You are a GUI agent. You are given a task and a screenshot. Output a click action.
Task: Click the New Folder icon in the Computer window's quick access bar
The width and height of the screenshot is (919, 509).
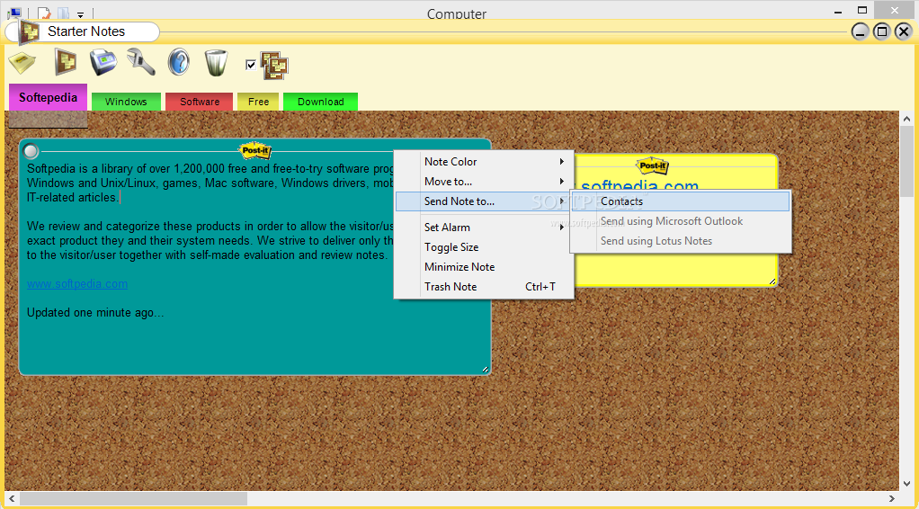63,13
